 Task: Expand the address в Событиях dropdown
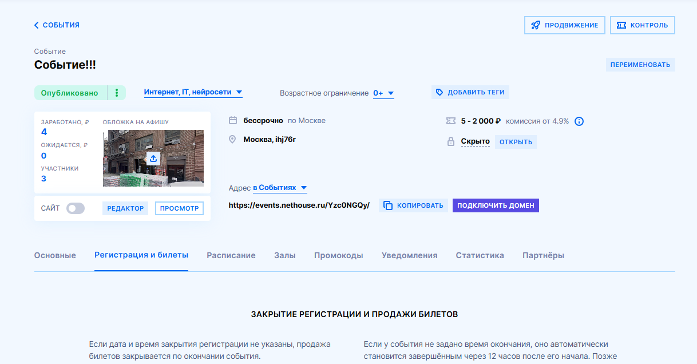(280, 188)
